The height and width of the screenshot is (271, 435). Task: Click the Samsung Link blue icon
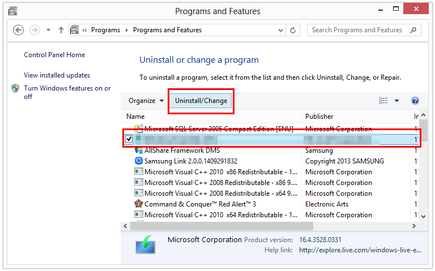(138, 161)
